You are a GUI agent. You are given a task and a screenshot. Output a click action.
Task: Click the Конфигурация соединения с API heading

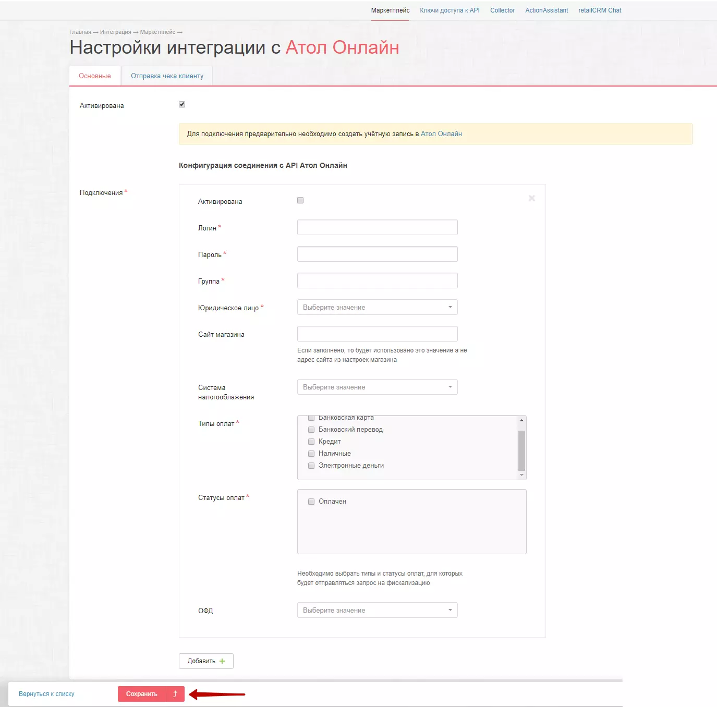(263, 165)
